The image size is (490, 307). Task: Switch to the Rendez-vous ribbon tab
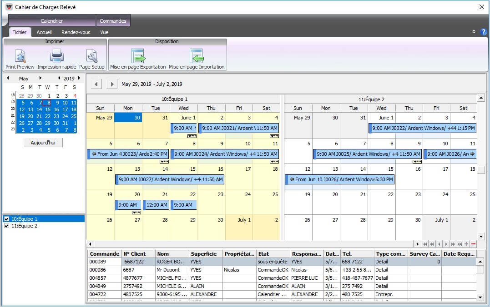[76, 32]
